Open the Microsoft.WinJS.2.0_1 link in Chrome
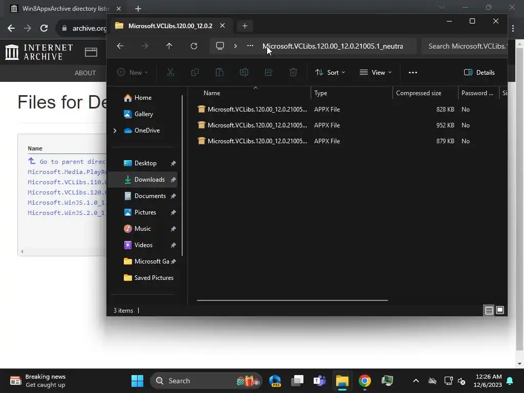 [66, 212]
